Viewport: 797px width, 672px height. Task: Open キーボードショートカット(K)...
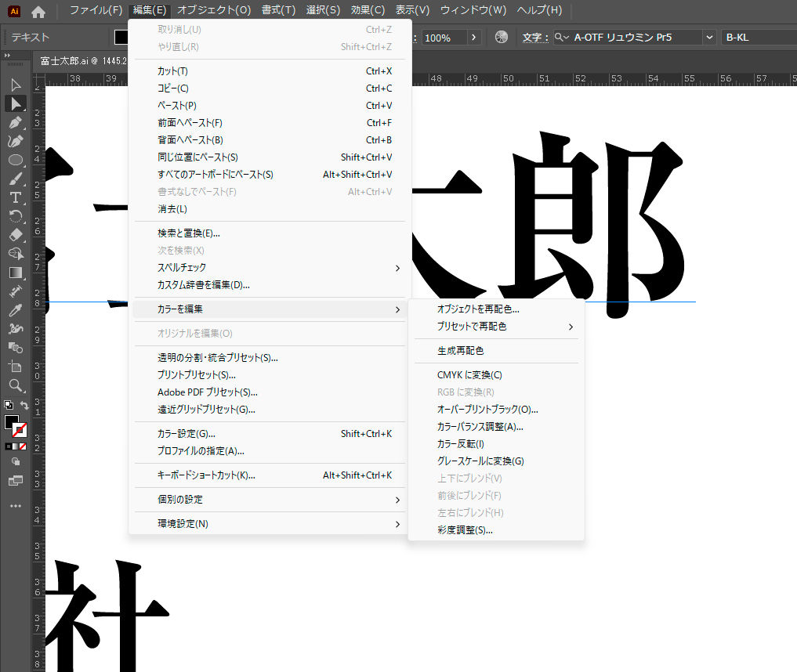(x=270, y=475)
